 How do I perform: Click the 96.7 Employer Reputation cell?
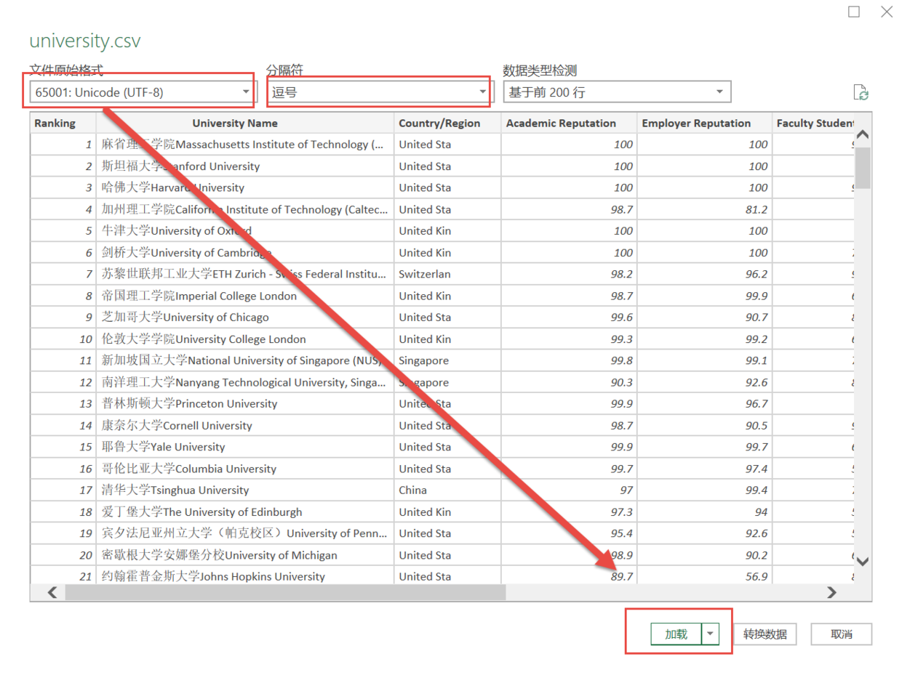(x=705, y=404)
